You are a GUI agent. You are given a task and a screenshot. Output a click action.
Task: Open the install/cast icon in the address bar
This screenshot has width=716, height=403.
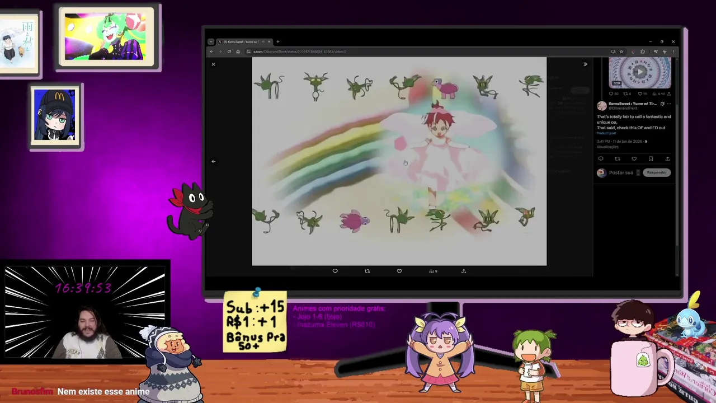pyautogui.click(x=614, y=51)
